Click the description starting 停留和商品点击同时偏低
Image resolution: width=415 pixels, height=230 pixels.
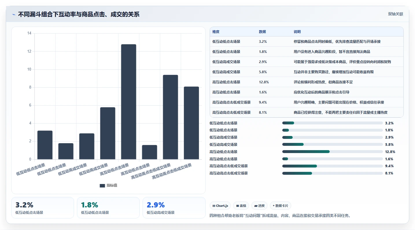point(337,42)
